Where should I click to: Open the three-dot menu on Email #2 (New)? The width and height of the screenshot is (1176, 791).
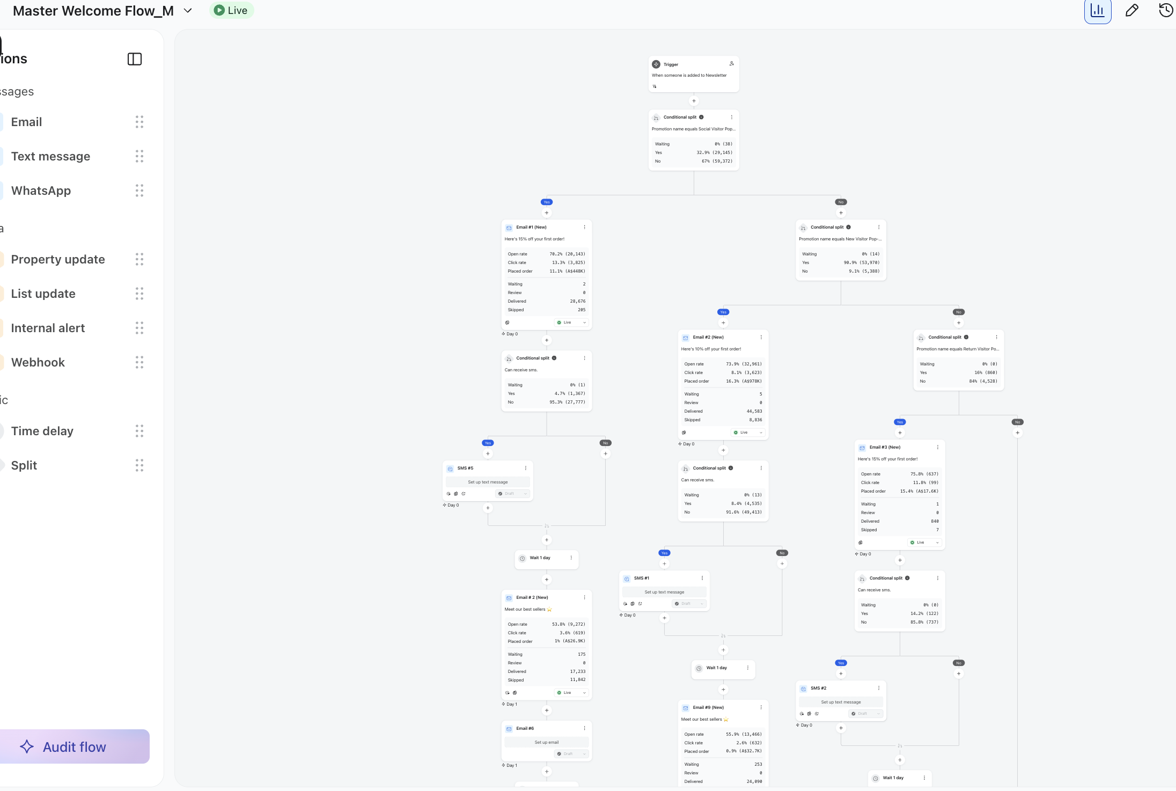coord(761,337)
